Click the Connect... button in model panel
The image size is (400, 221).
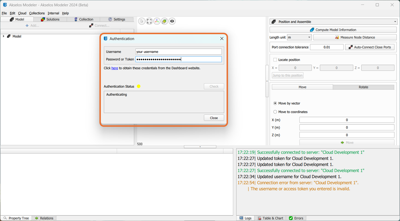99,25
